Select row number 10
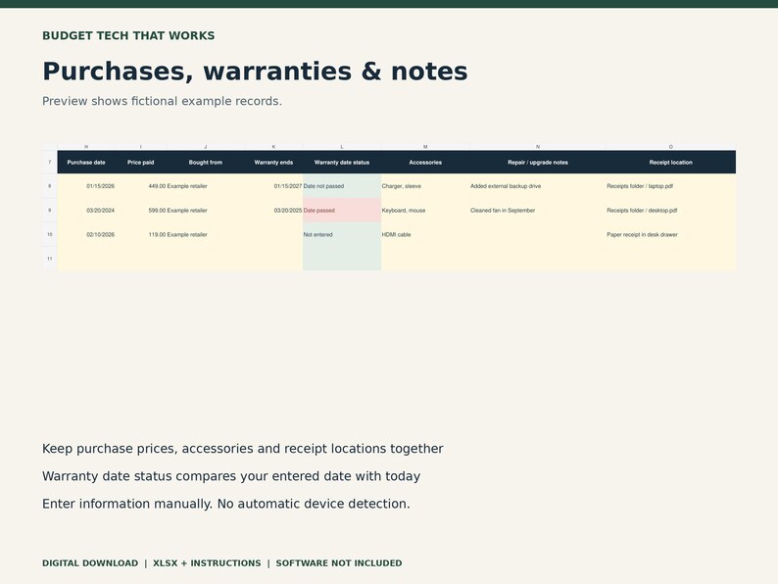Image resolution: width=778 pixels, height=584 pixels. click(x=50, y=235)
